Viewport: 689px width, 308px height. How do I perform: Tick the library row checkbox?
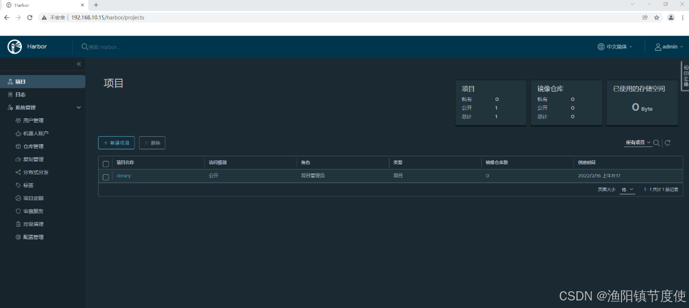click(106, 177)
